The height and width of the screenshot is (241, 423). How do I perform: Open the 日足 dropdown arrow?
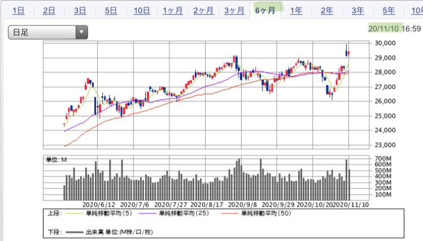click(81, 32)
